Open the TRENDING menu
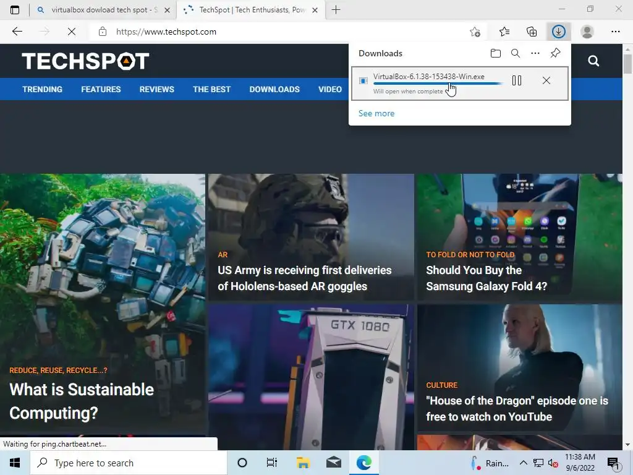Image resolution: width=633 pixels, height=475 pixels. click(x=43, y=89)
